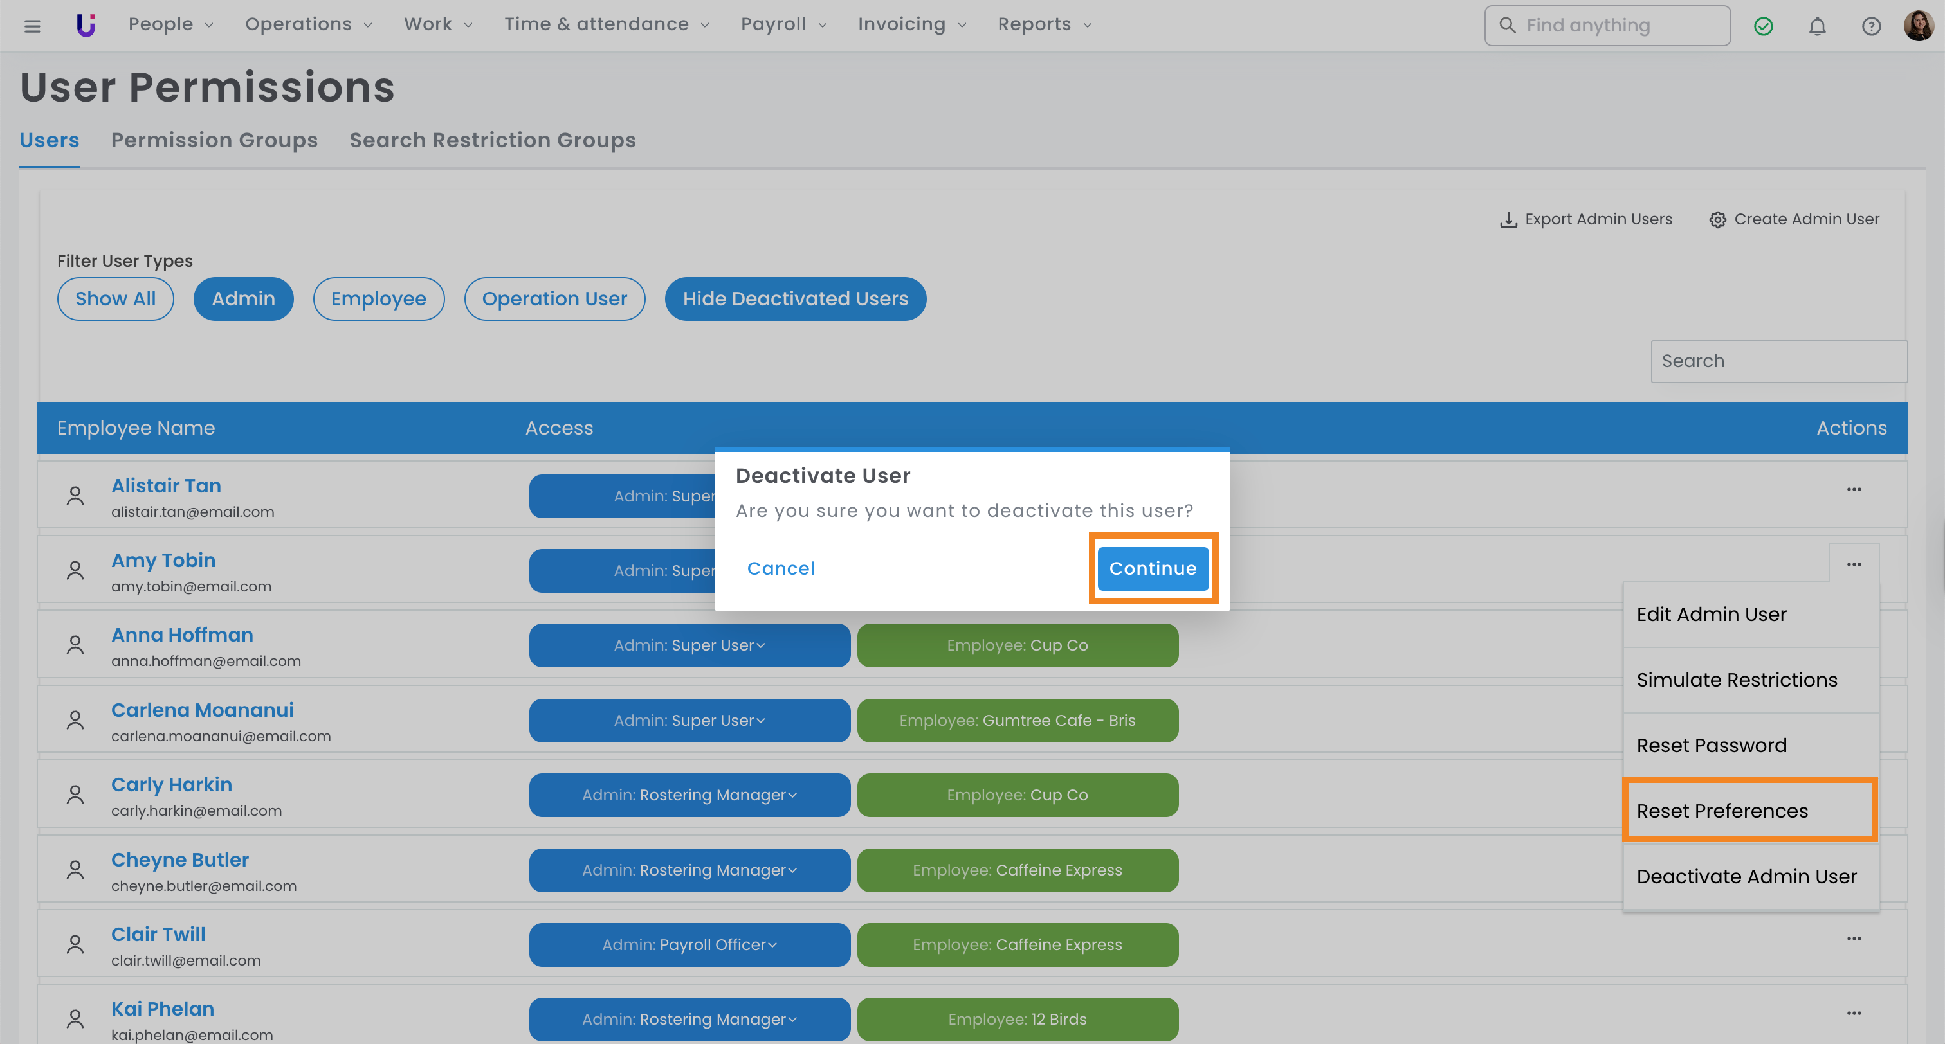Screen dimensions: 1945x1044
Task: Enable the Employee user type filter
Action: 378,299
